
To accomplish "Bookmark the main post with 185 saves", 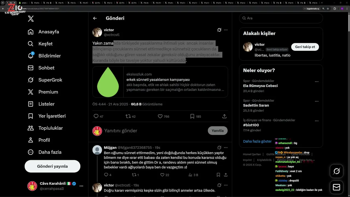I will tap(192, 116).
